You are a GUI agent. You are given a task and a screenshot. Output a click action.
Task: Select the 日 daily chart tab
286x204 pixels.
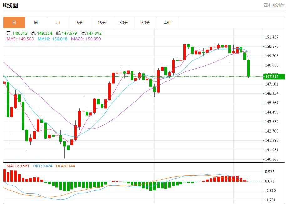[x=14, y=23]
